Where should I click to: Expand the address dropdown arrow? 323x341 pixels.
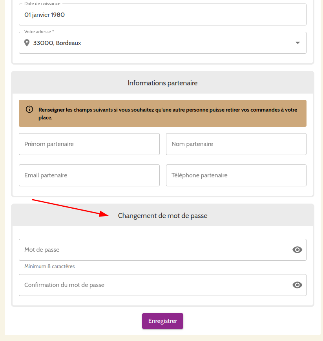297,43
